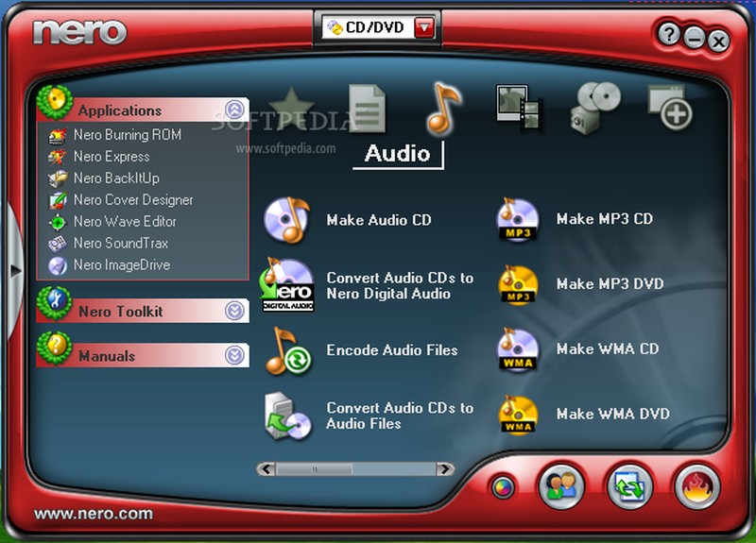This screenshot has width=756, height=543.
Task: Click the two-users icon at bottom
Action: point(562,487)
